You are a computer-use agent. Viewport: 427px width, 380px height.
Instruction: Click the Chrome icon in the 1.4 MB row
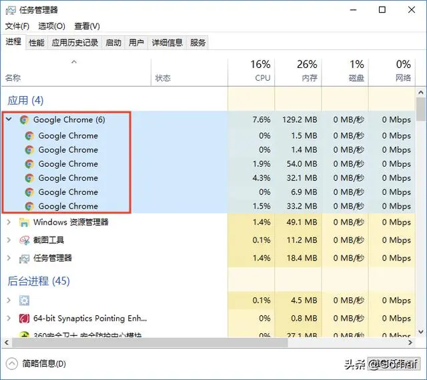pos(29,150)
